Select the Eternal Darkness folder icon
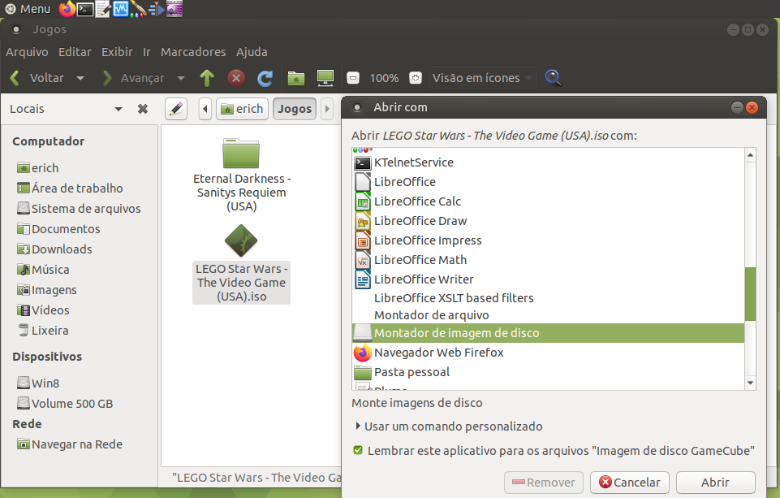The image size is (780, 498). coord(241,153)
